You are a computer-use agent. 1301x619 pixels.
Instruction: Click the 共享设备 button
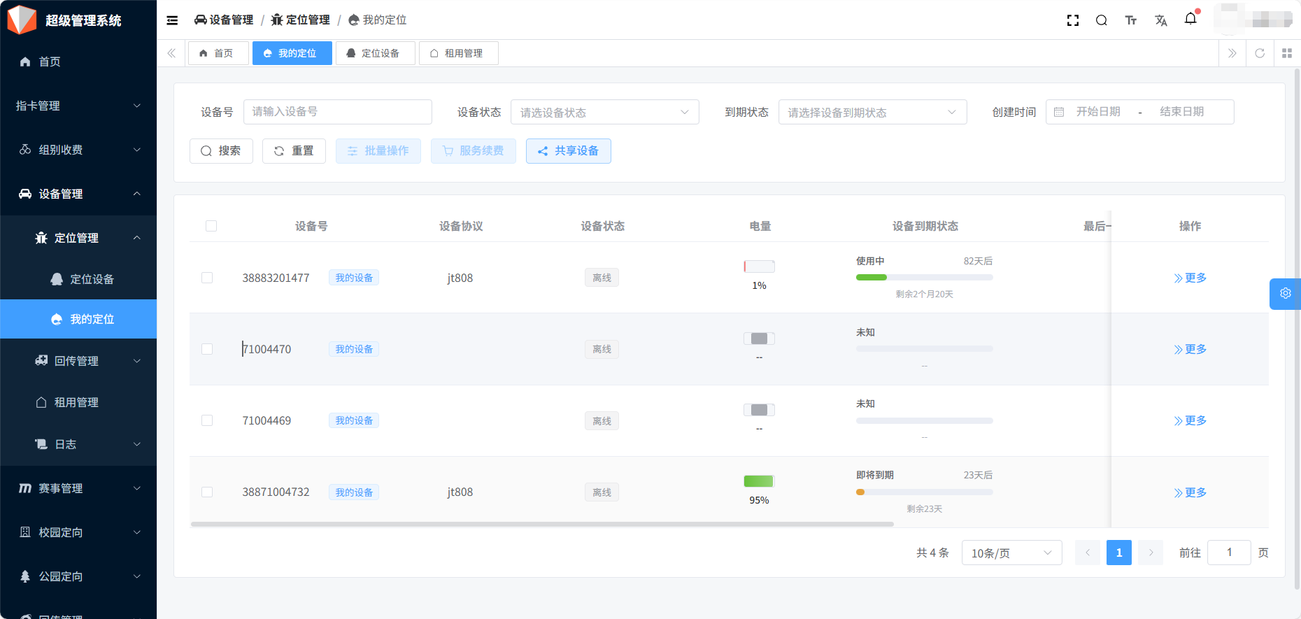click(568, 151)
